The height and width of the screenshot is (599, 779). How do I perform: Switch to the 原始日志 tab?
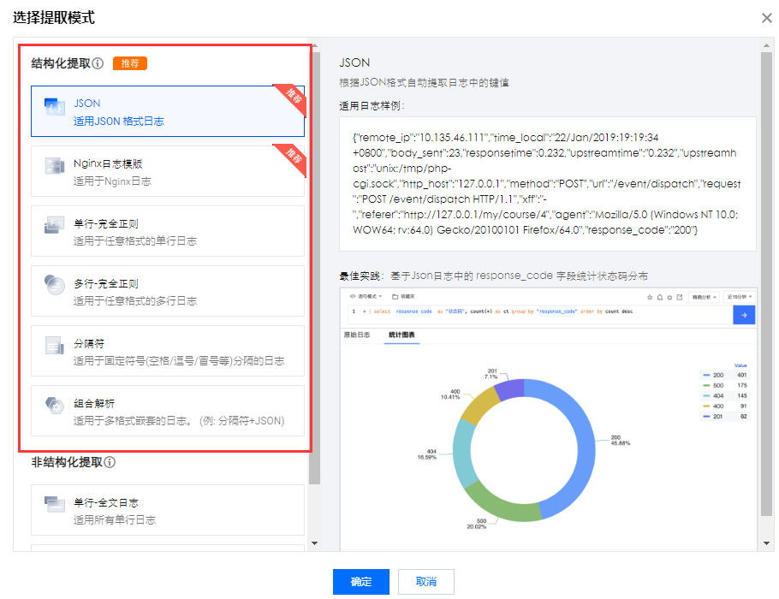coord(357,335)
